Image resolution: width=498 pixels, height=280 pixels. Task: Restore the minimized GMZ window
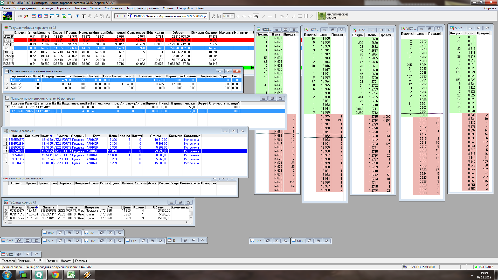click(19, 241)
